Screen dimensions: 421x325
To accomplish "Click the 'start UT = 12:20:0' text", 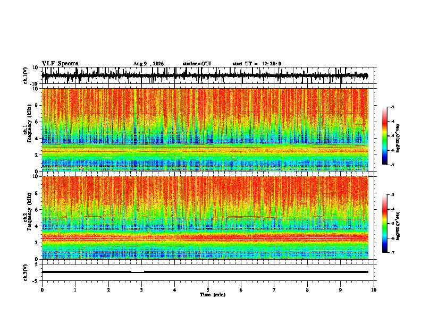I will point(257,64).
